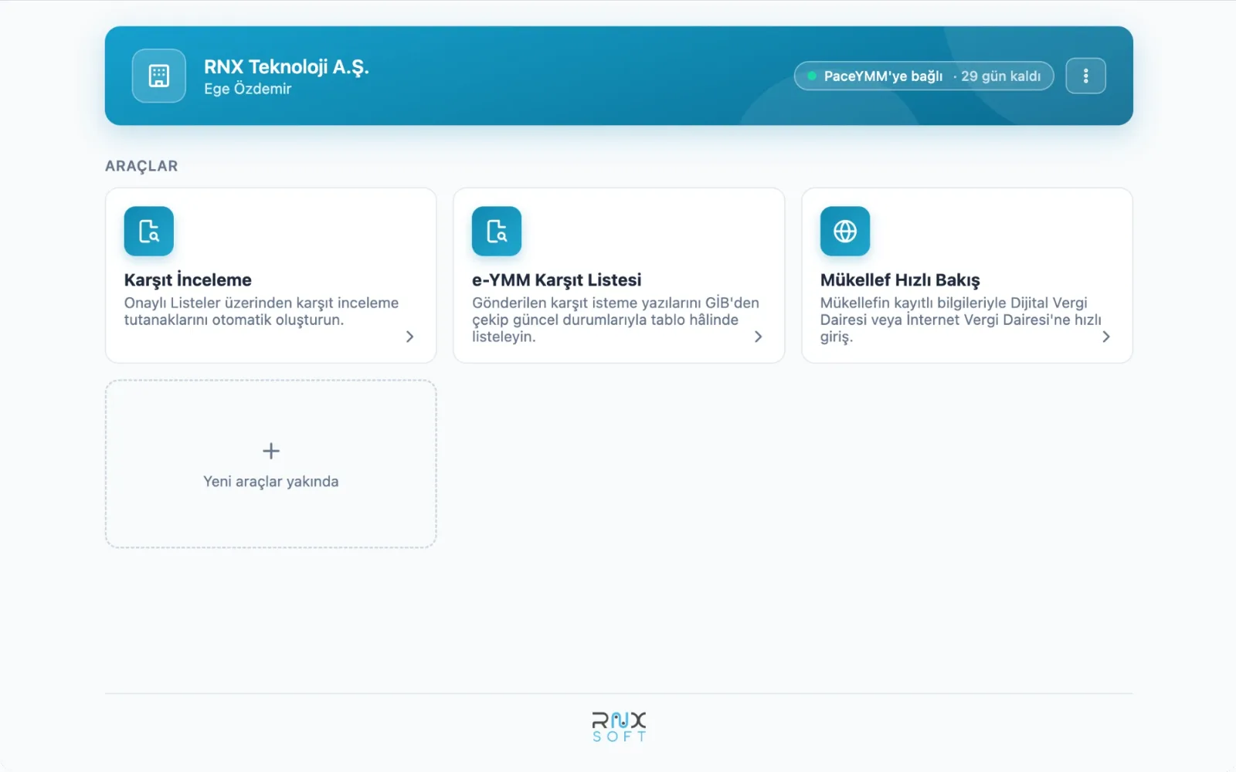Open the e-YMM Karşıt Listesi title
Screen dimensions: 1236x772
(557, 279)
